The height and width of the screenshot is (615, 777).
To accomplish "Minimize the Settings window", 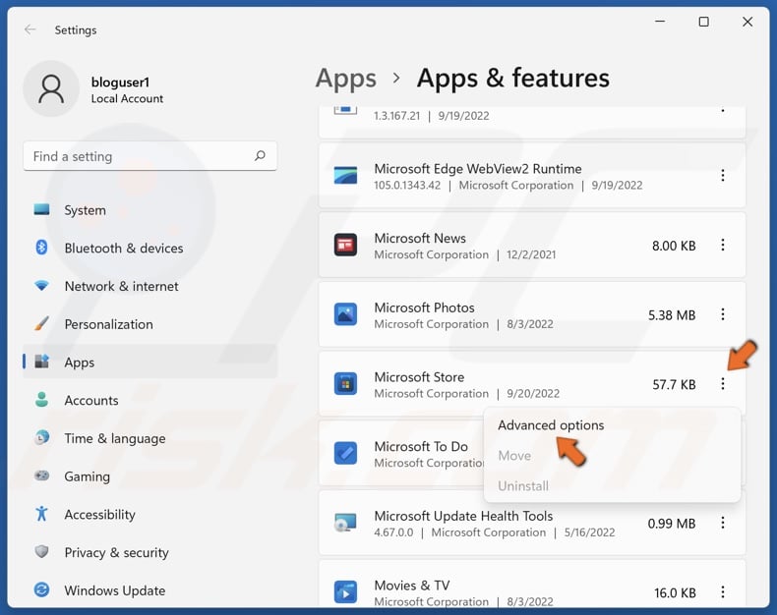I will [660, 22].
